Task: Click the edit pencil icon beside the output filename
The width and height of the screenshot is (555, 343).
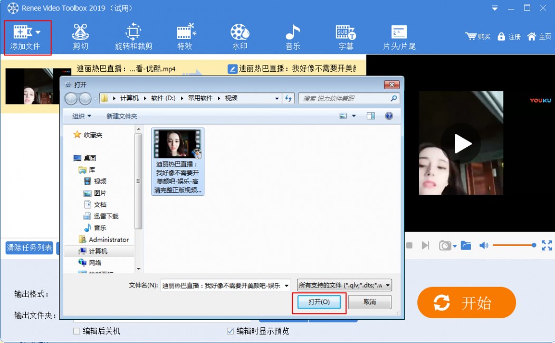Action: (232, 69)
